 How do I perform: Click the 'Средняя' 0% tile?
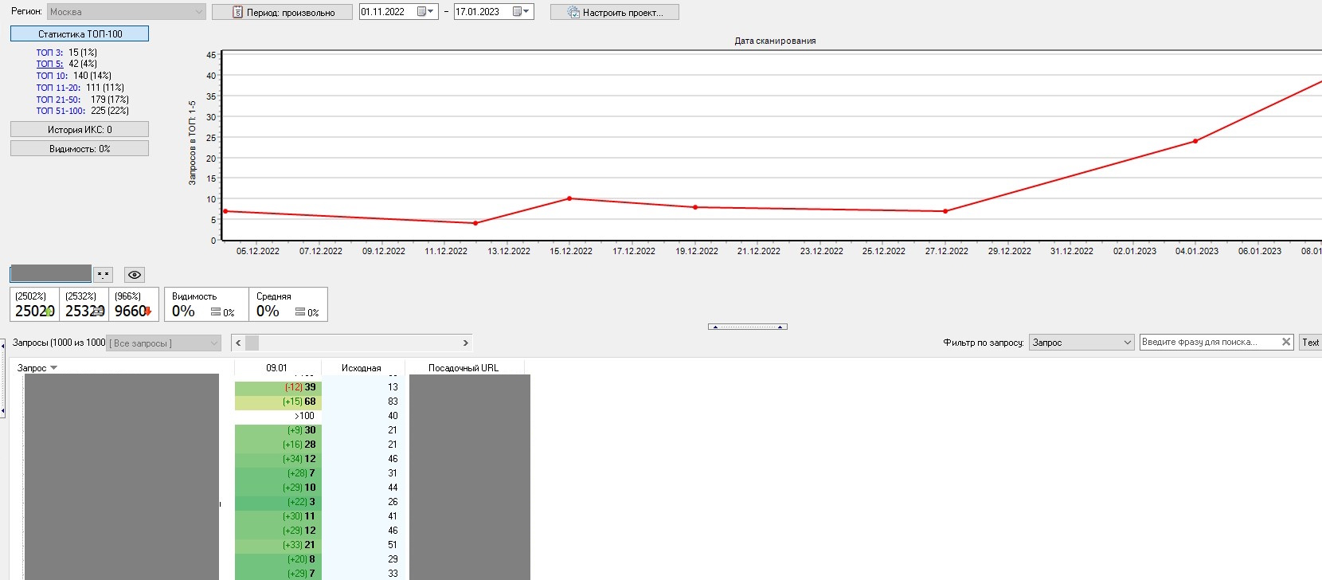pyautogui.click(x=288, y=304)
